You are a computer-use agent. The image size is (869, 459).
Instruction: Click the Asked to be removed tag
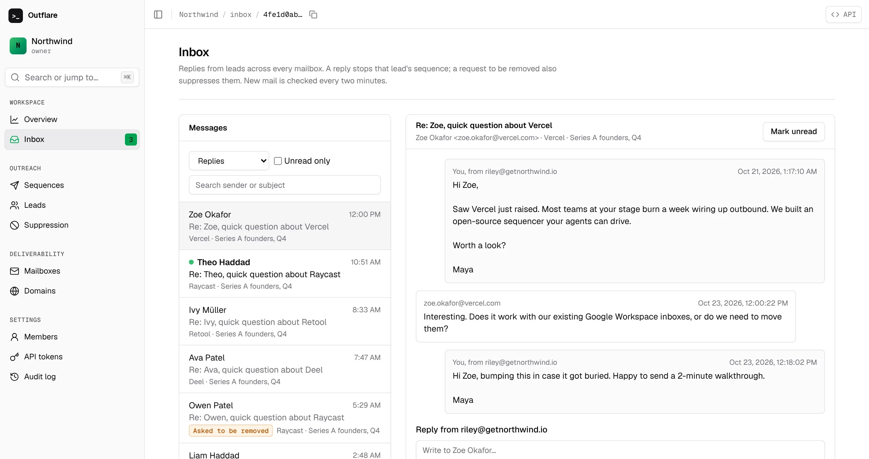tap(231, 431)
